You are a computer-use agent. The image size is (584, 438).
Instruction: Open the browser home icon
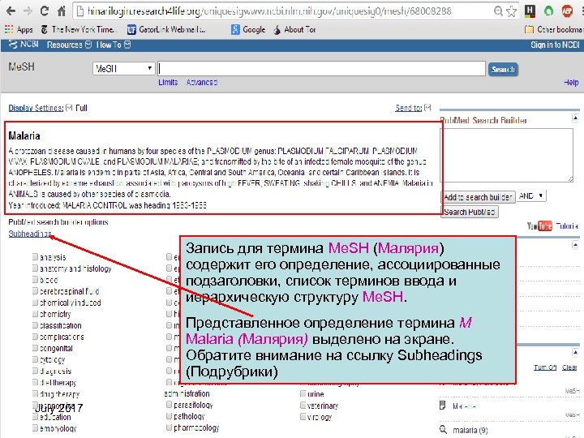(x=62, y=11)
